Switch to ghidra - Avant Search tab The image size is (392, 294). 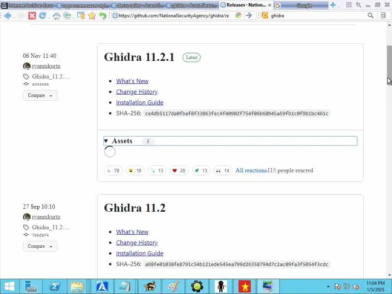192,5
